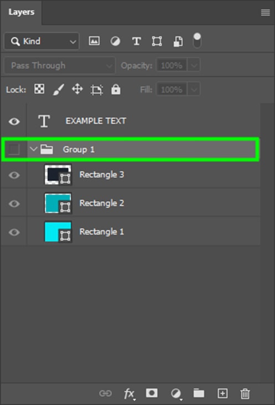Screen dimensions: 275x405
Task: Select the Layers tab
Action: click(x=22, y=12)
